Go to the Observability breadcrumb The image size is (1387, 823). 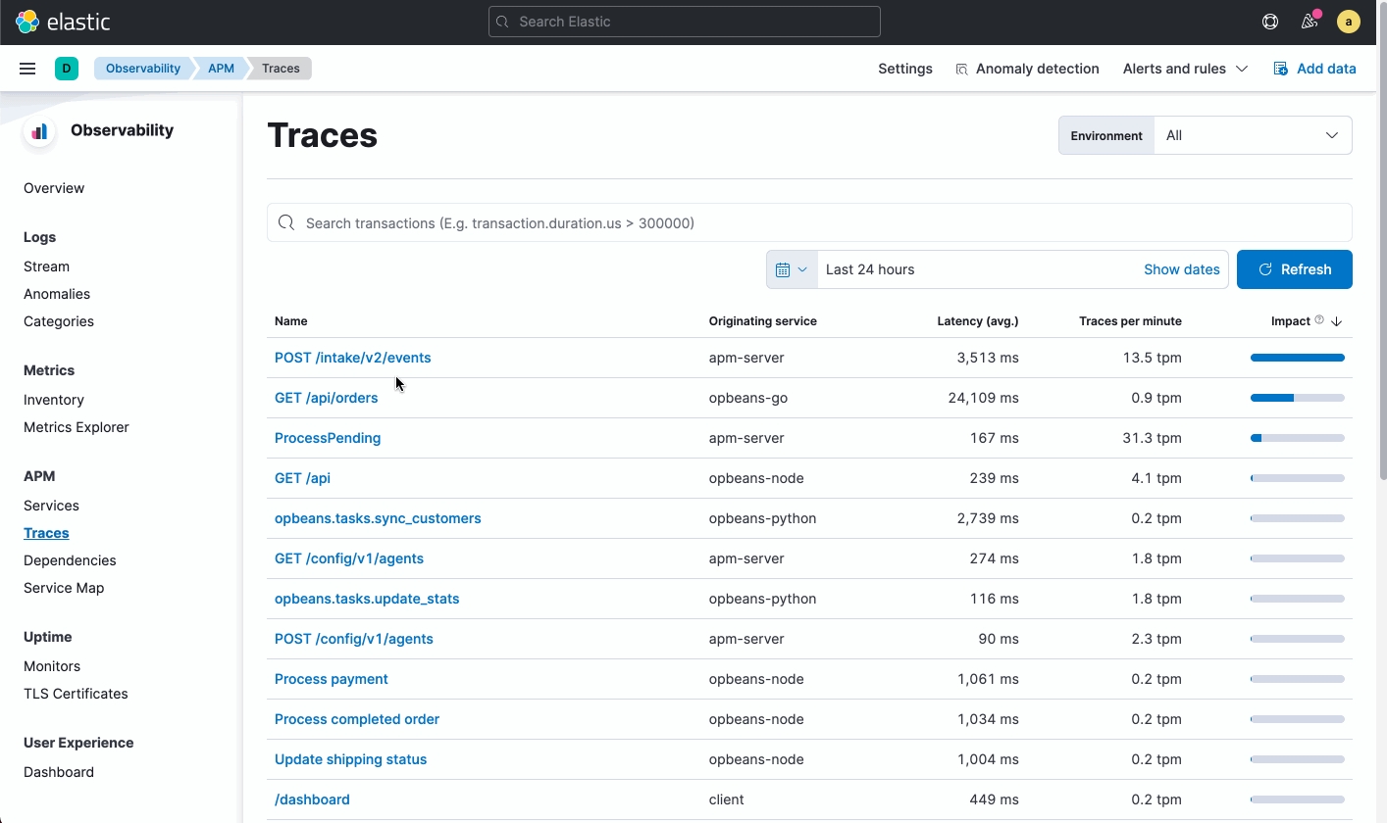pyautogui.click(x=143, y=69)
